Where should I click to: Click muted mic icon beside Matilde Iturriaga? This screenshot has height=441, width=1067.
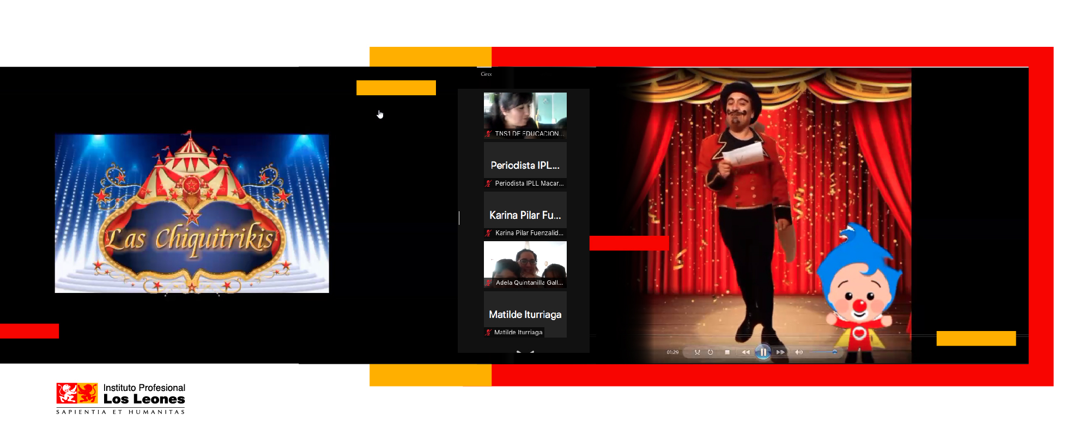point(489,332)
